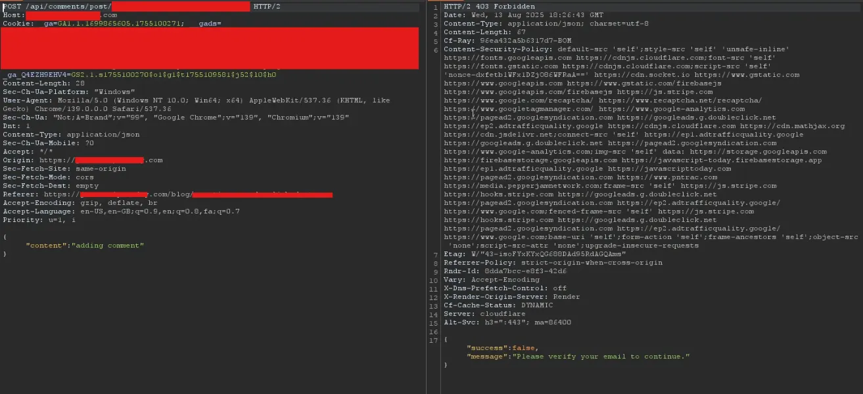Click the User-Agent header line
The height and width of the screenshot is (394, 863).
(131, 99)
